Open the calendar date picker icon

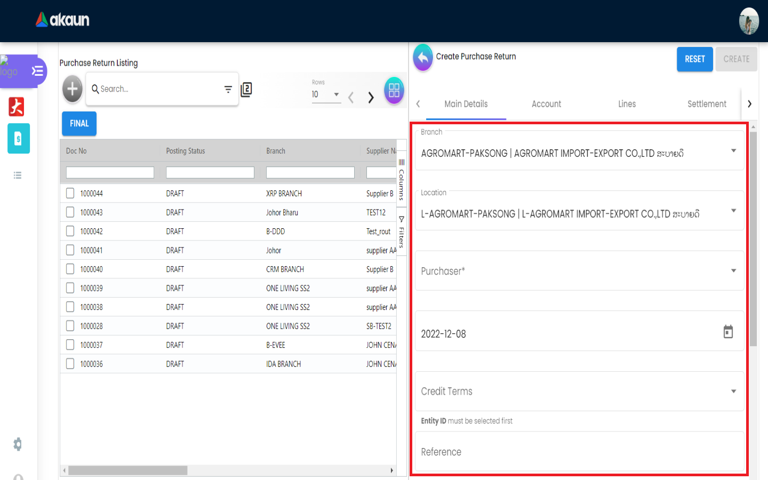(728, 332)
